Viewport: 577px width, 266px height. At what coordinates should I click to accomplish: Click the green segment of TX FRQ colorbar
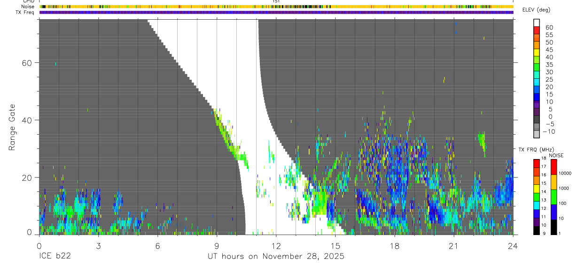coord(537,197)
